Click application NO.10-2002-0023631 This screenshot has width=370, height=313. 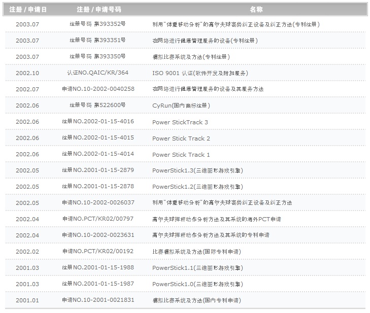tap(98, 235)
